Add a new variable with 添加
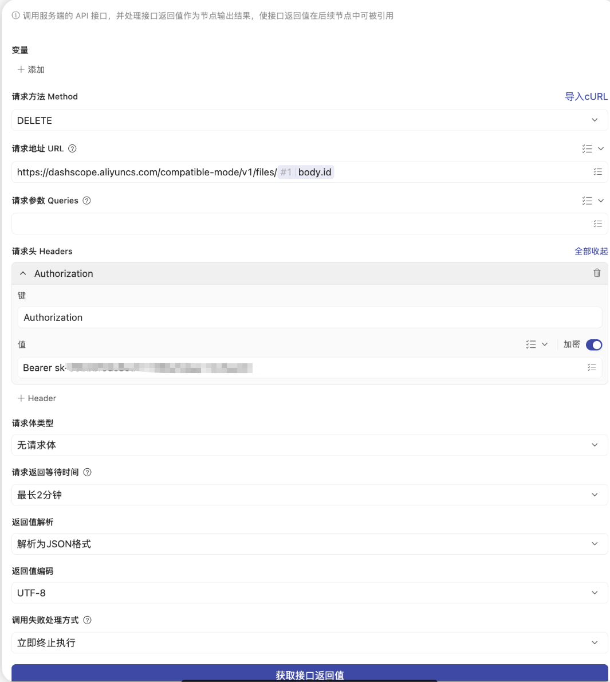Image resolution: width=610 pixels, height=682 pixels. 31,69
